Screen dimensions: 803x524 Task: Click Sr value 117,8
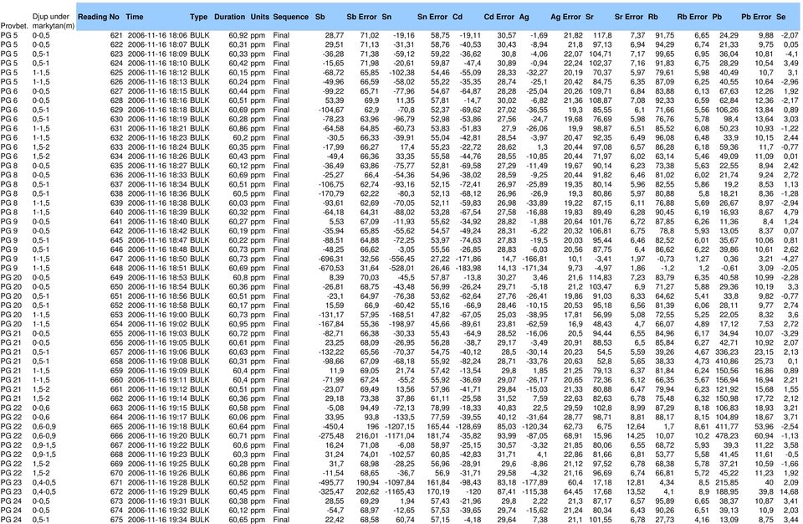coord(603,35)
